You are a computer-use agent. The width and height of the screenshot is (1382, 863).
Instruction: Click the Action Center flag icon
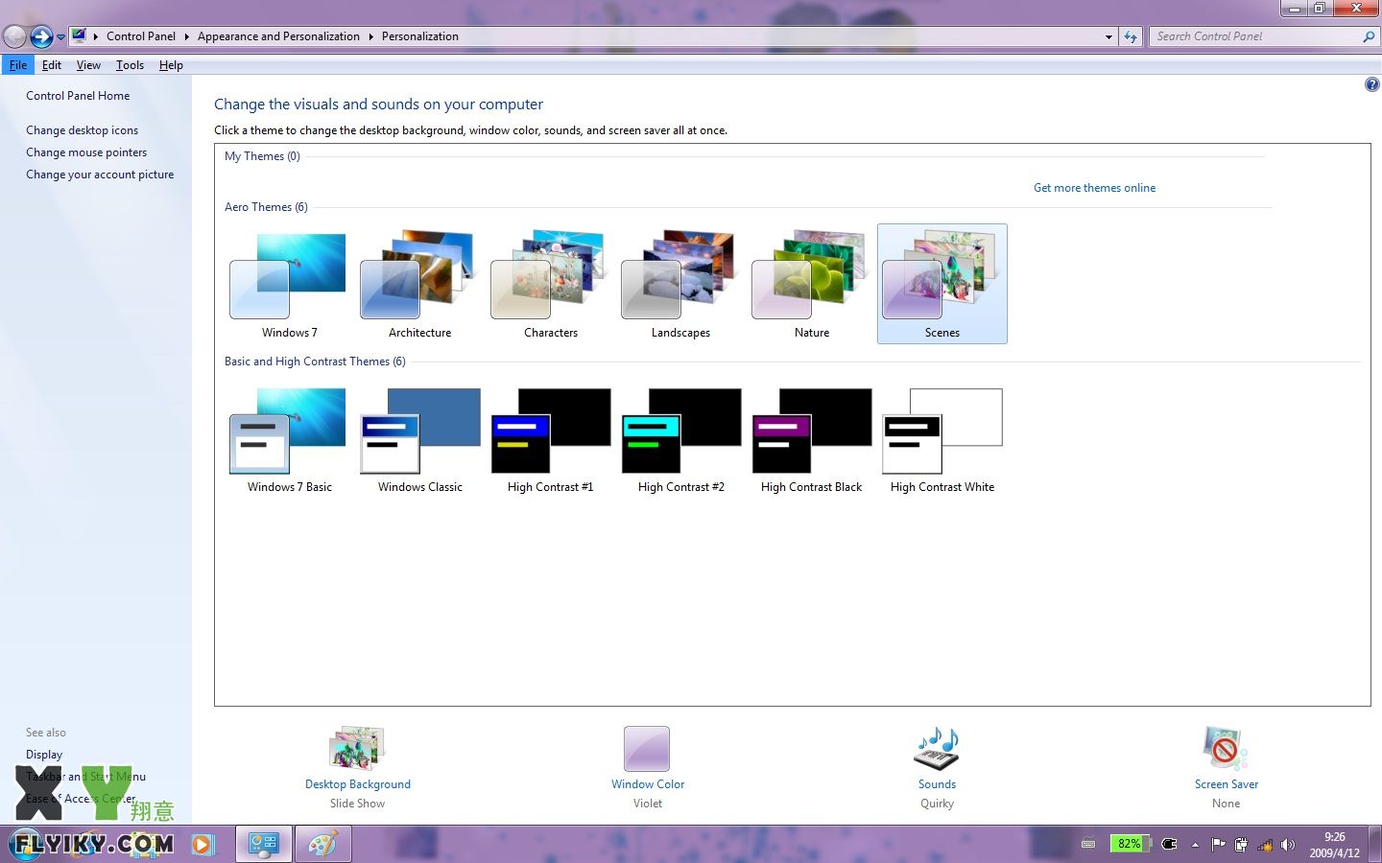click(1219, 845)
